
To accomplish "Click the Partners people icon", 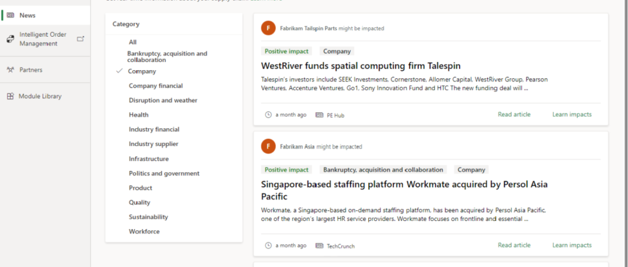I will [x=11, y=69].
